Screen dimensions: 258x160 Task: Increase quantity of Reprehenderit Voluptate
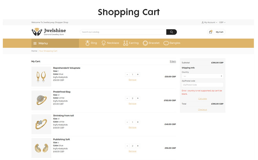(138, 75)
